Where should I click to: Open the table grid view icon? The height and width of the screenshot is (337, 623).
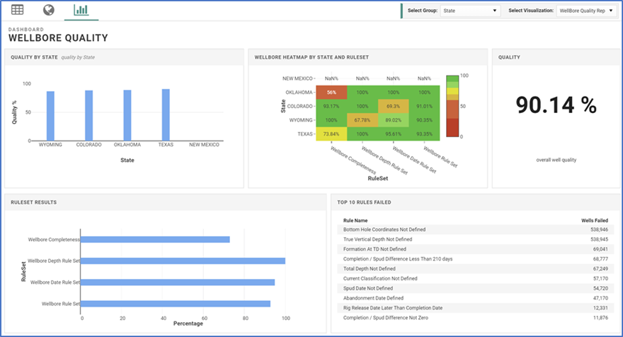tap(17, 9)
